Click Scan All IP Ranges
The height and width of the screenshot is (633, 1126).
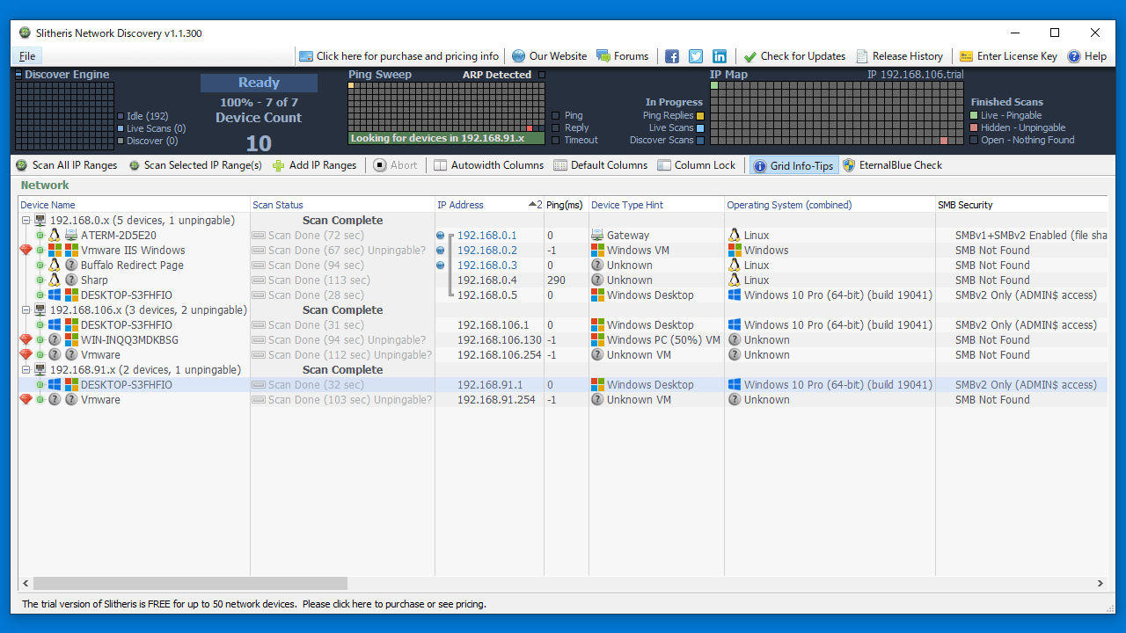pyautogui.click(x=66, y=165)
